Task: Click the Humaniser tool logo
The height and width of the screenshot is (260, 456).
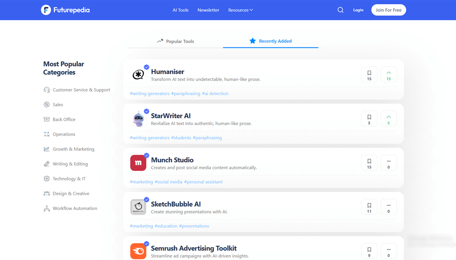Action: [x=138, y=75]
